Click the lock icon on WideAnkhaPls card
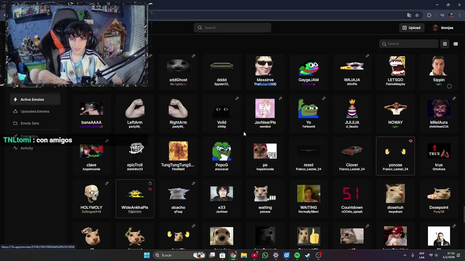 150,183
